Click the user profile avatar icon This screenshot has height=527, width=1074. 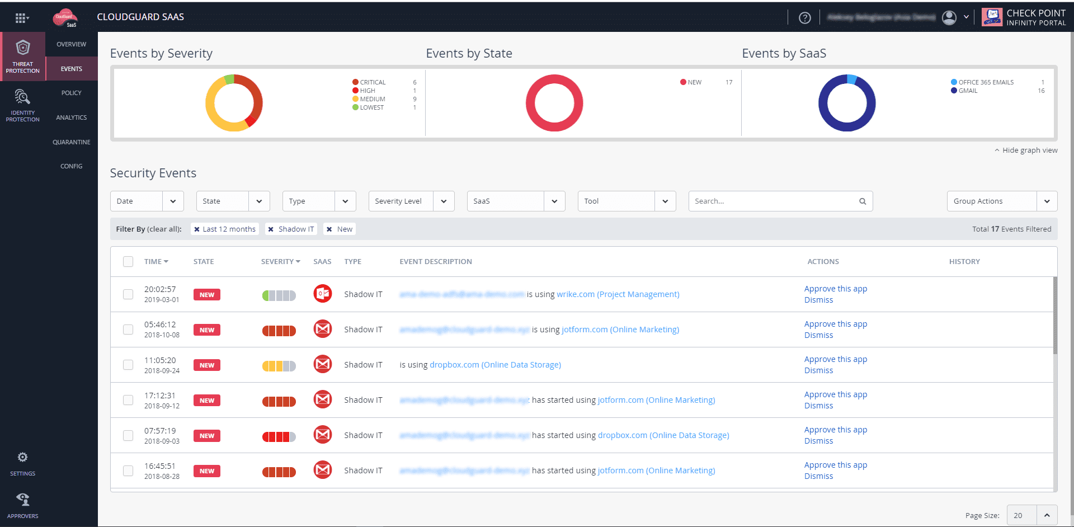click(949, 18)
